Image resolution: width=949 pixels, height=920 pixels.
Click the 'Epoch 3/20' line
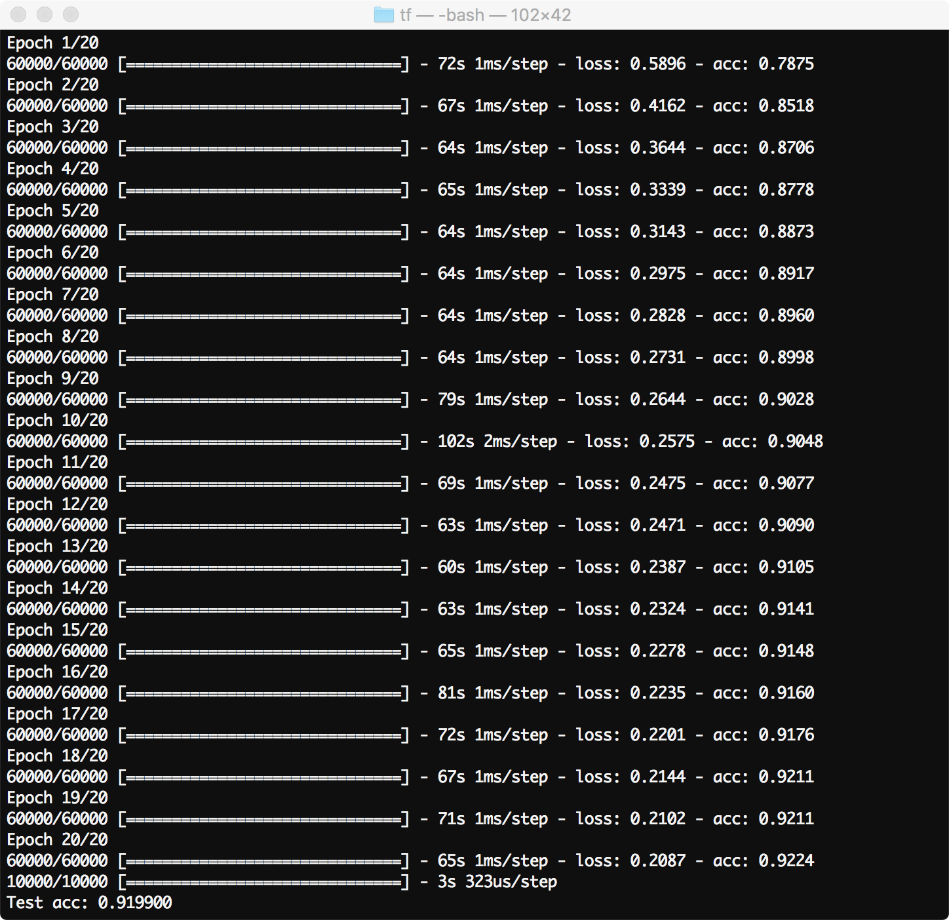(52, 127)
